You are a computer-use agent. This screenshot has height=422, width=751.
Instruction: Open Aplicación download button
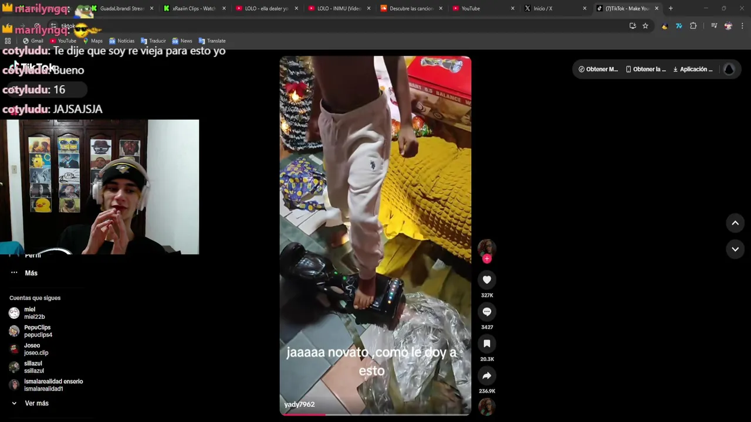(693, 69)
